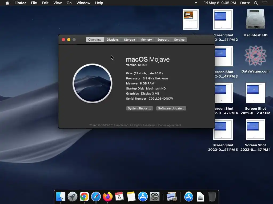Image resolution: width=273 pixels, height=204 pixels.
Task: Open Finder from the Dock
Action: [61, 197]
